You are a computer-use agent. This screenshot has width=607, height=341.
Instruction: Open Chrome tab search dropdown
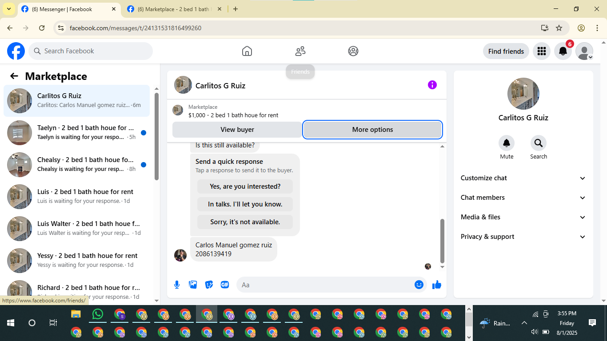coord(8,9)
